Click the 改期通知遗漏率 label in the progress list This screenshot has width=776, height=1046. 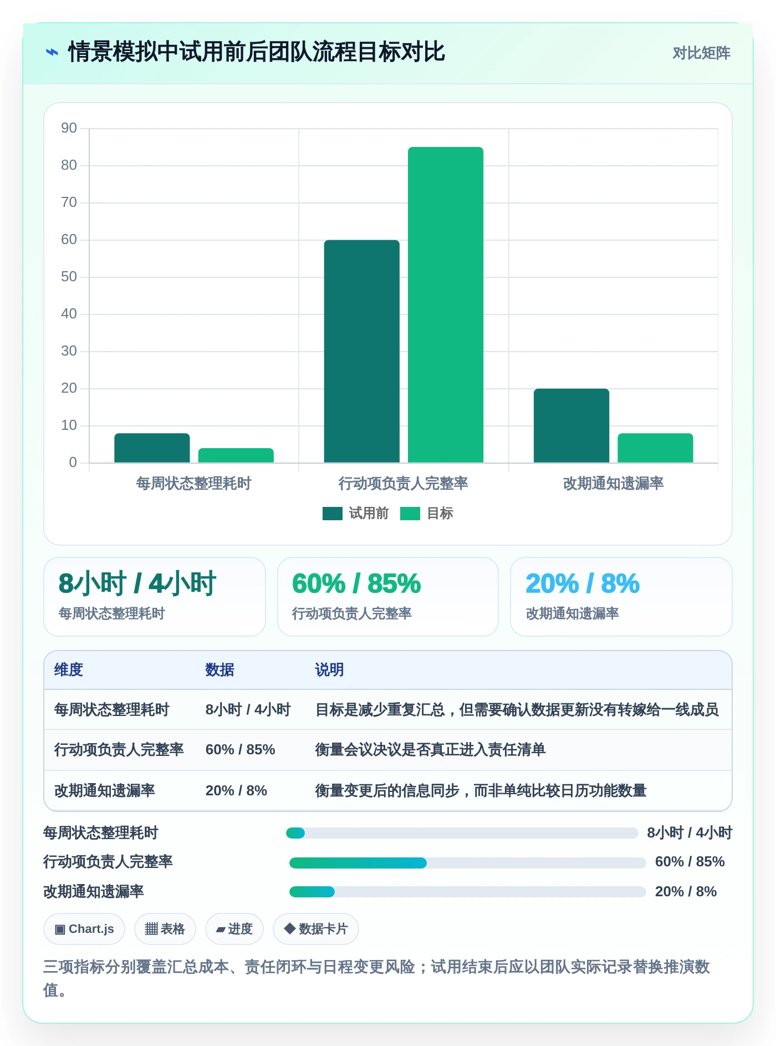pos(94,892)
